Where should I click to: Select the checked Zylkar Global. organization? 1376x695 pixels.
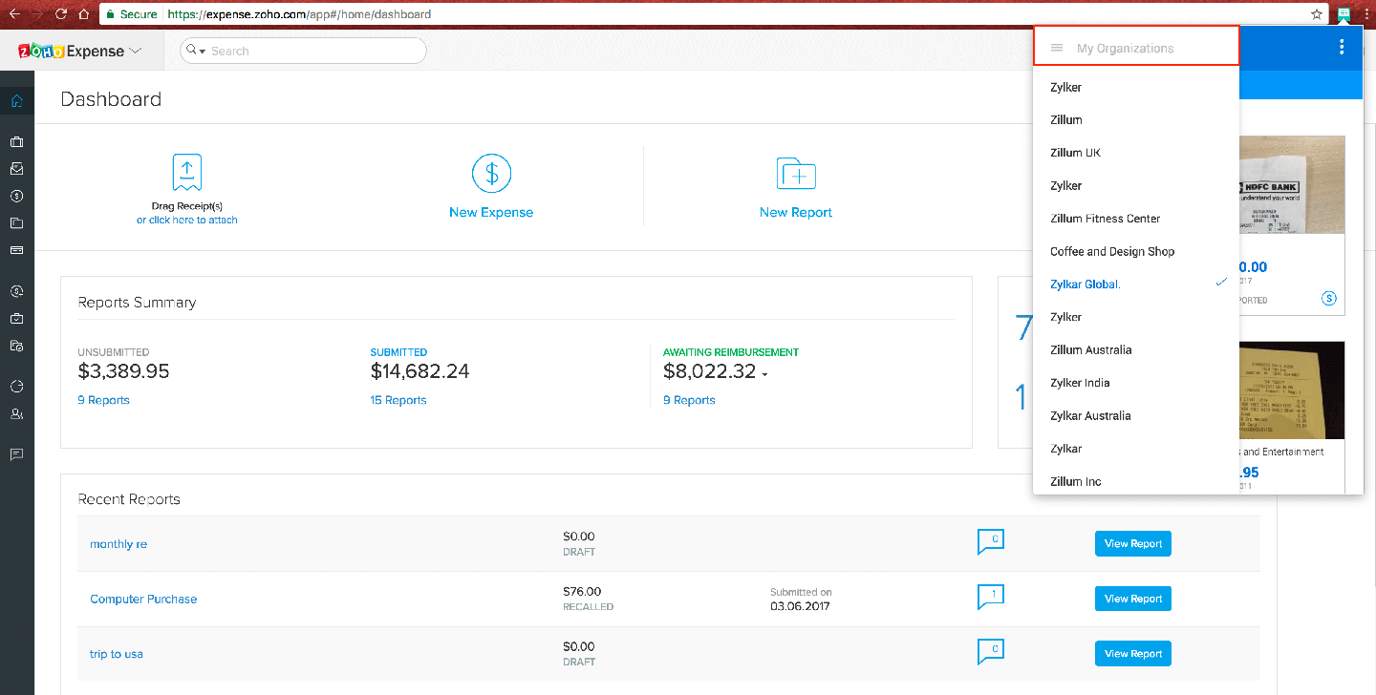pyautogui.click(x=1136, y=284)
